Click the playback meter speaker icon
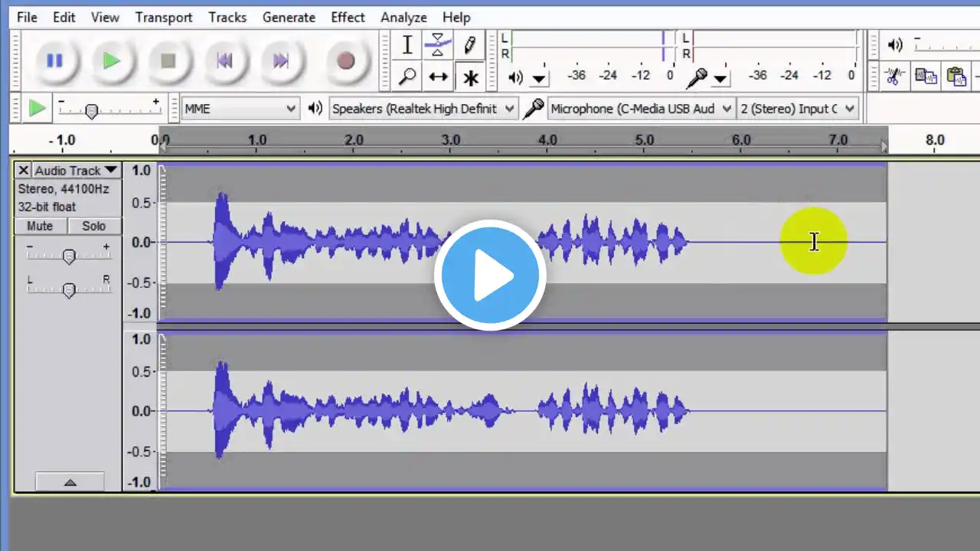Screen dimensions: 980x551 (516, 77)
